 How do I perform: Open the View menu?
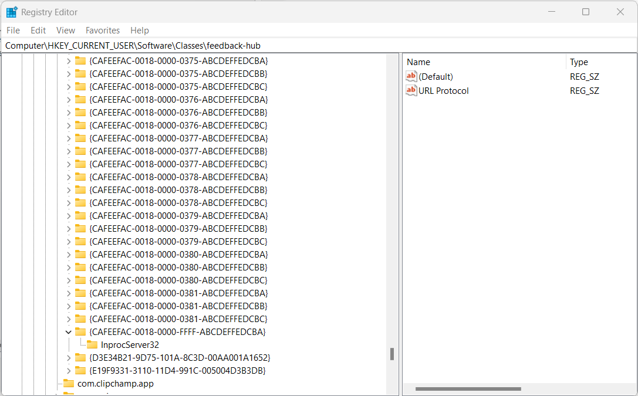[x=66, y=31]
